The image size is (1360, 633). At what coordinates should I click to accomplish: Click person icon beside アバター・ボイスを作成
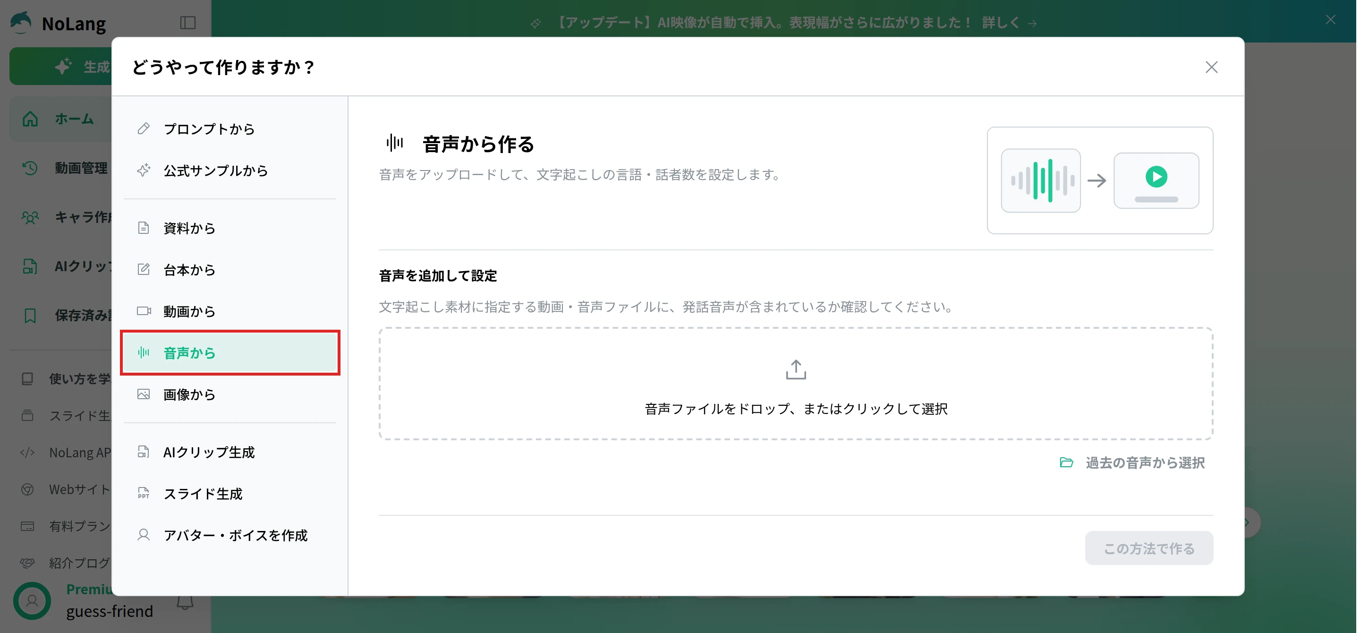coord(144,535)
